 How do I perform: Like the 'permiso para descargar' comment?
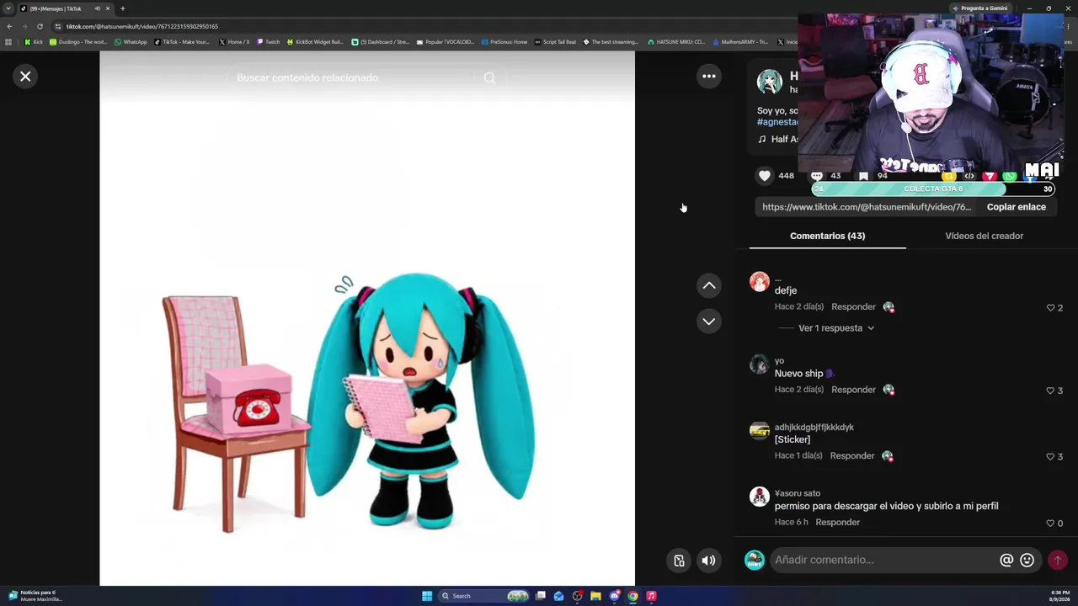click(1051, 524)
